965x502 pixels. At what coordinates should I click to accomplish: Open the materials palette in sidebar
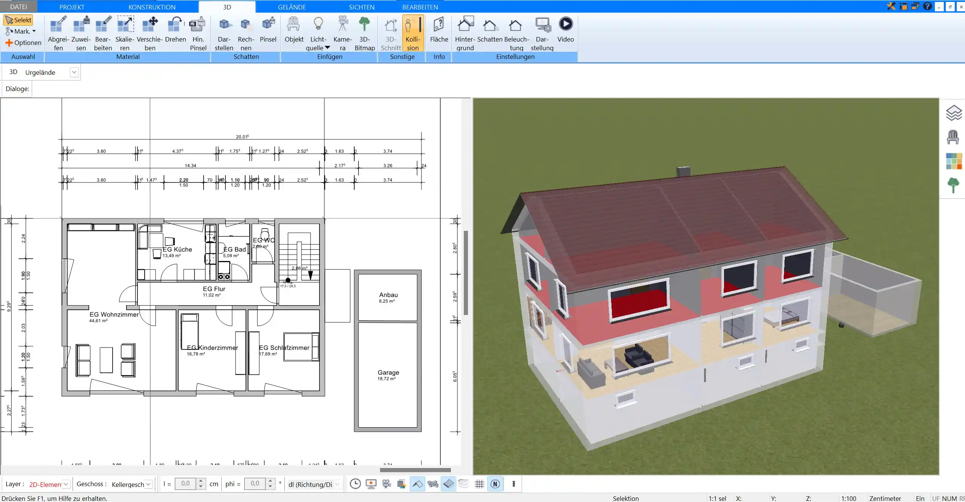(954, 161)
